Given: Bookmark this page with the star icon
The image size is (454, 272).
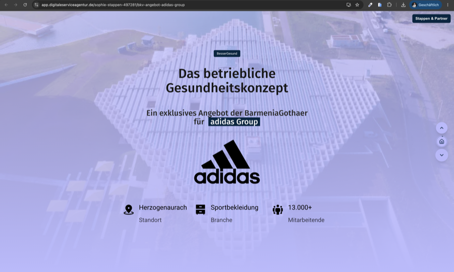Looking at the screenshot, I should point(357,5).
